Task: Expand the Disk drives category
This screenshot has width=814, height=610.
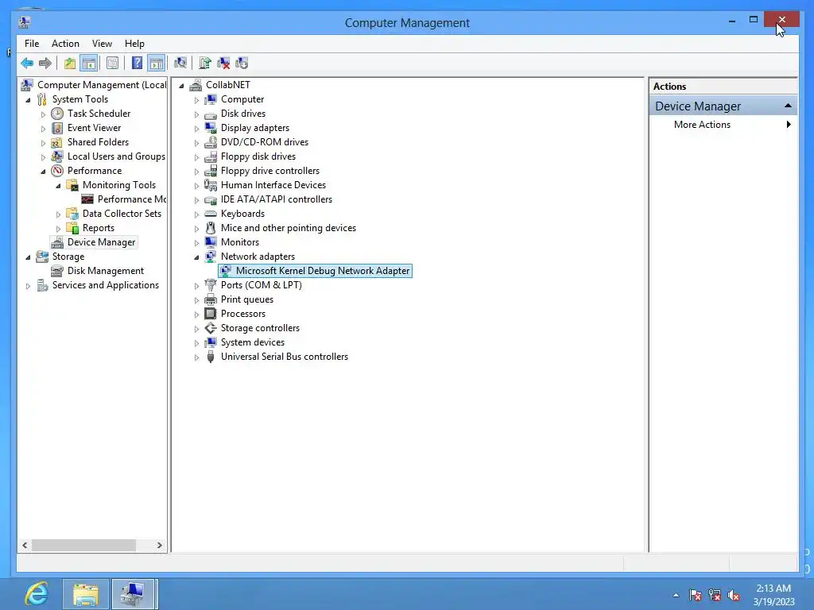Action: click(x=196, y=114)
